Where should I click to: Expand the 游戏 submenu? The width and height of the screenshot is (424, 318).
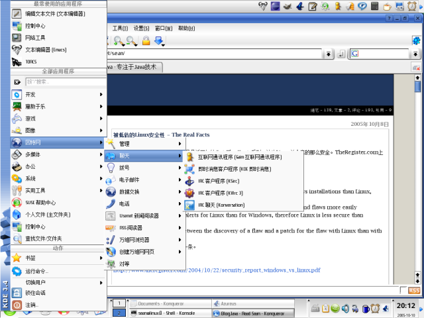[x=58, y=119]
